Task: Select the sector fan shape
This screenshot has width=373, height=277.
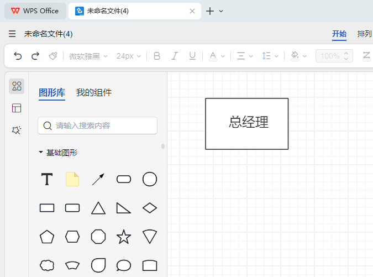Action: click(x=150, y=237)
